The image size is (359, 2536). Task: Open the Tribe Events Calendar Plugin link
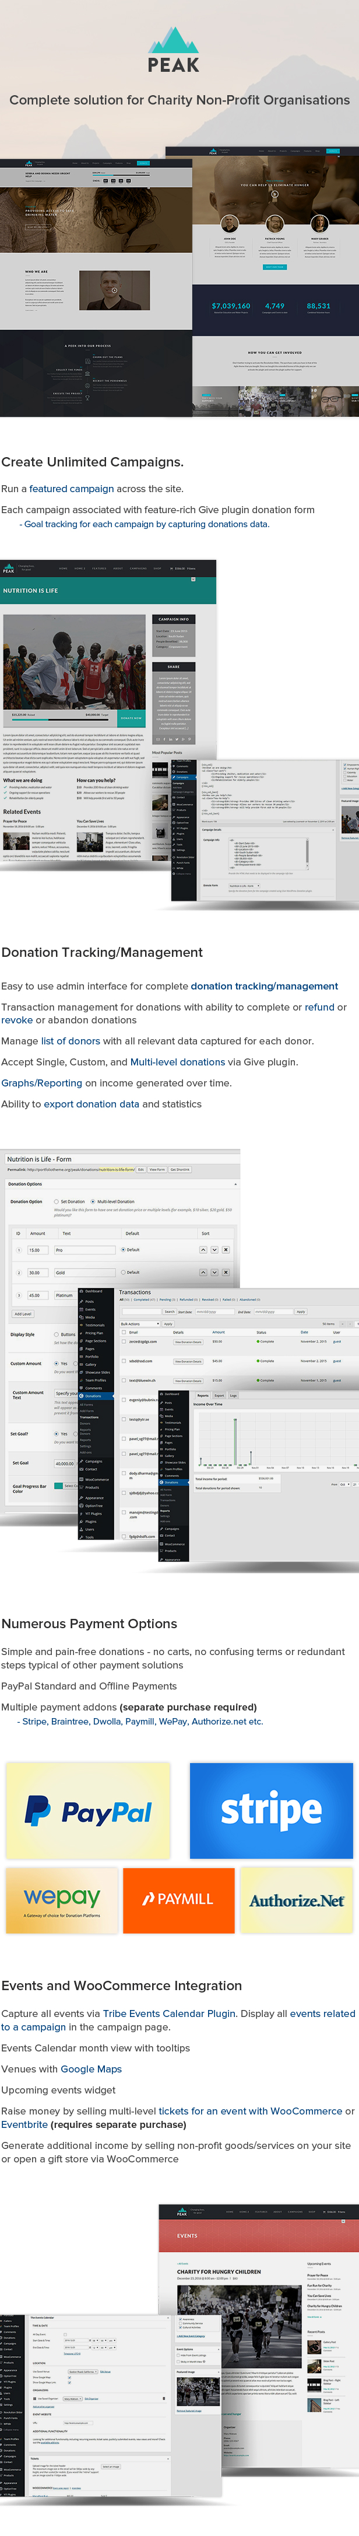169,2014
